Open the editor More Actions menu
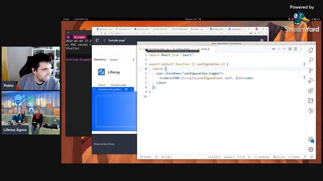The image size is (323, 181). coord(301,49)
